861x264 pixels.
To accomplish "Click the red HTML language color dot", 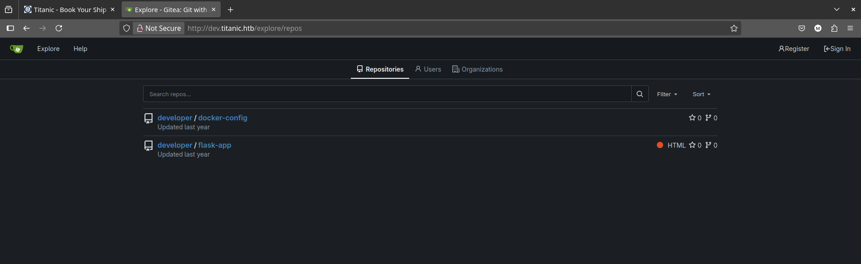I will [660, 145].
